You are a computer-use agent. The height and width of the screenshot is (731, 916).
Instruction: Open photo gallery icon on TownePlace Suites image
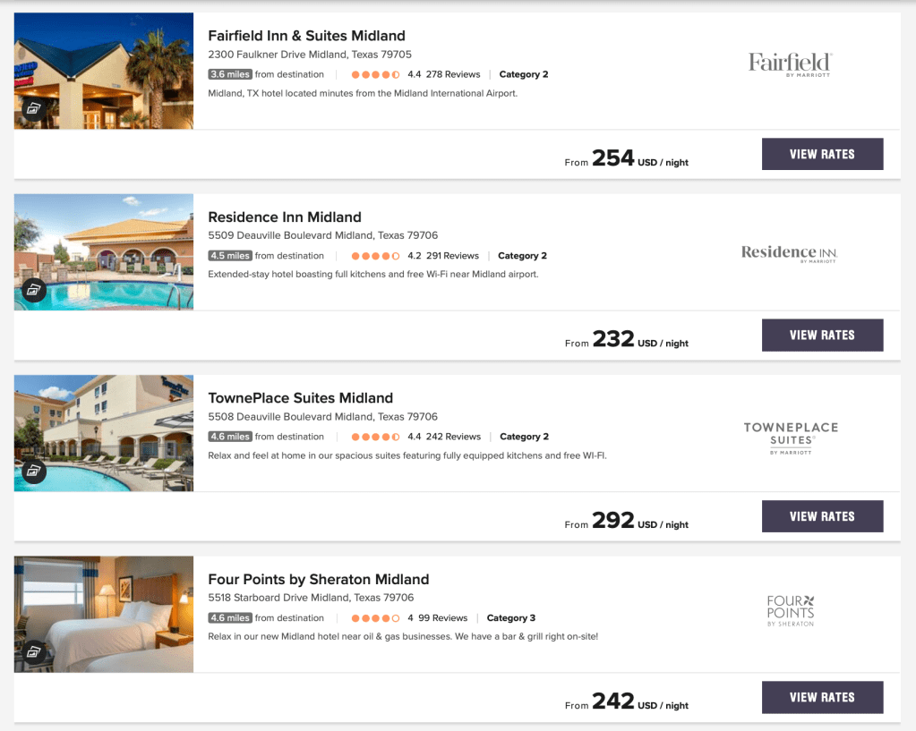(x=34, y=472)
